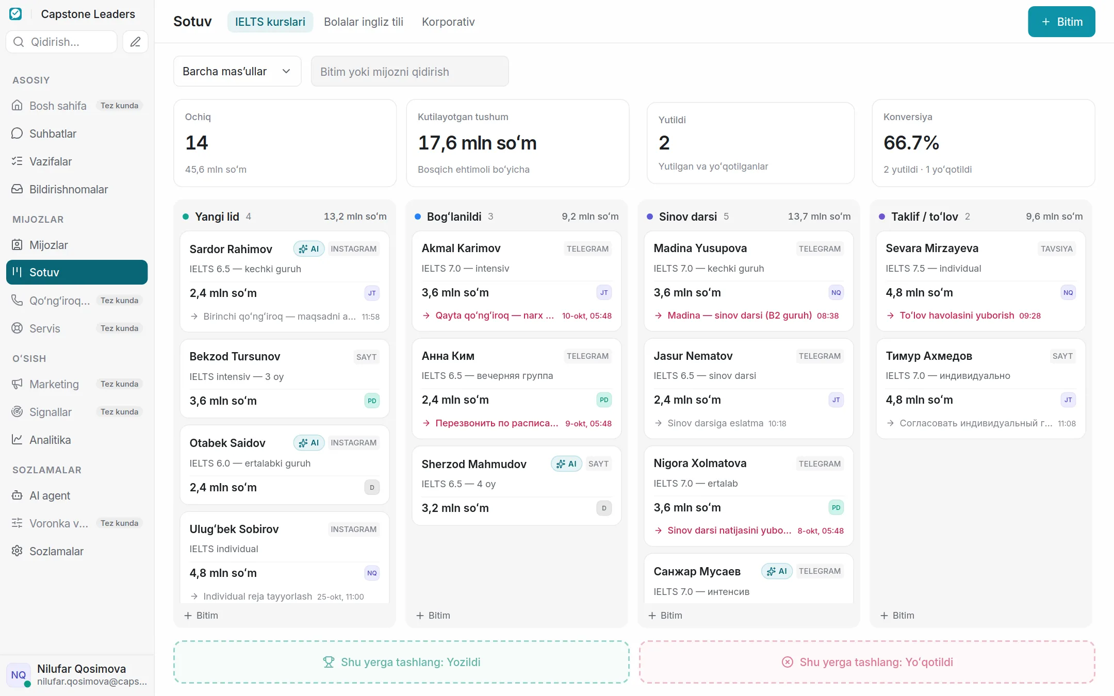Click AI badge on Otabek Saidov card
1114x696 pixels.
coord(308,443)
